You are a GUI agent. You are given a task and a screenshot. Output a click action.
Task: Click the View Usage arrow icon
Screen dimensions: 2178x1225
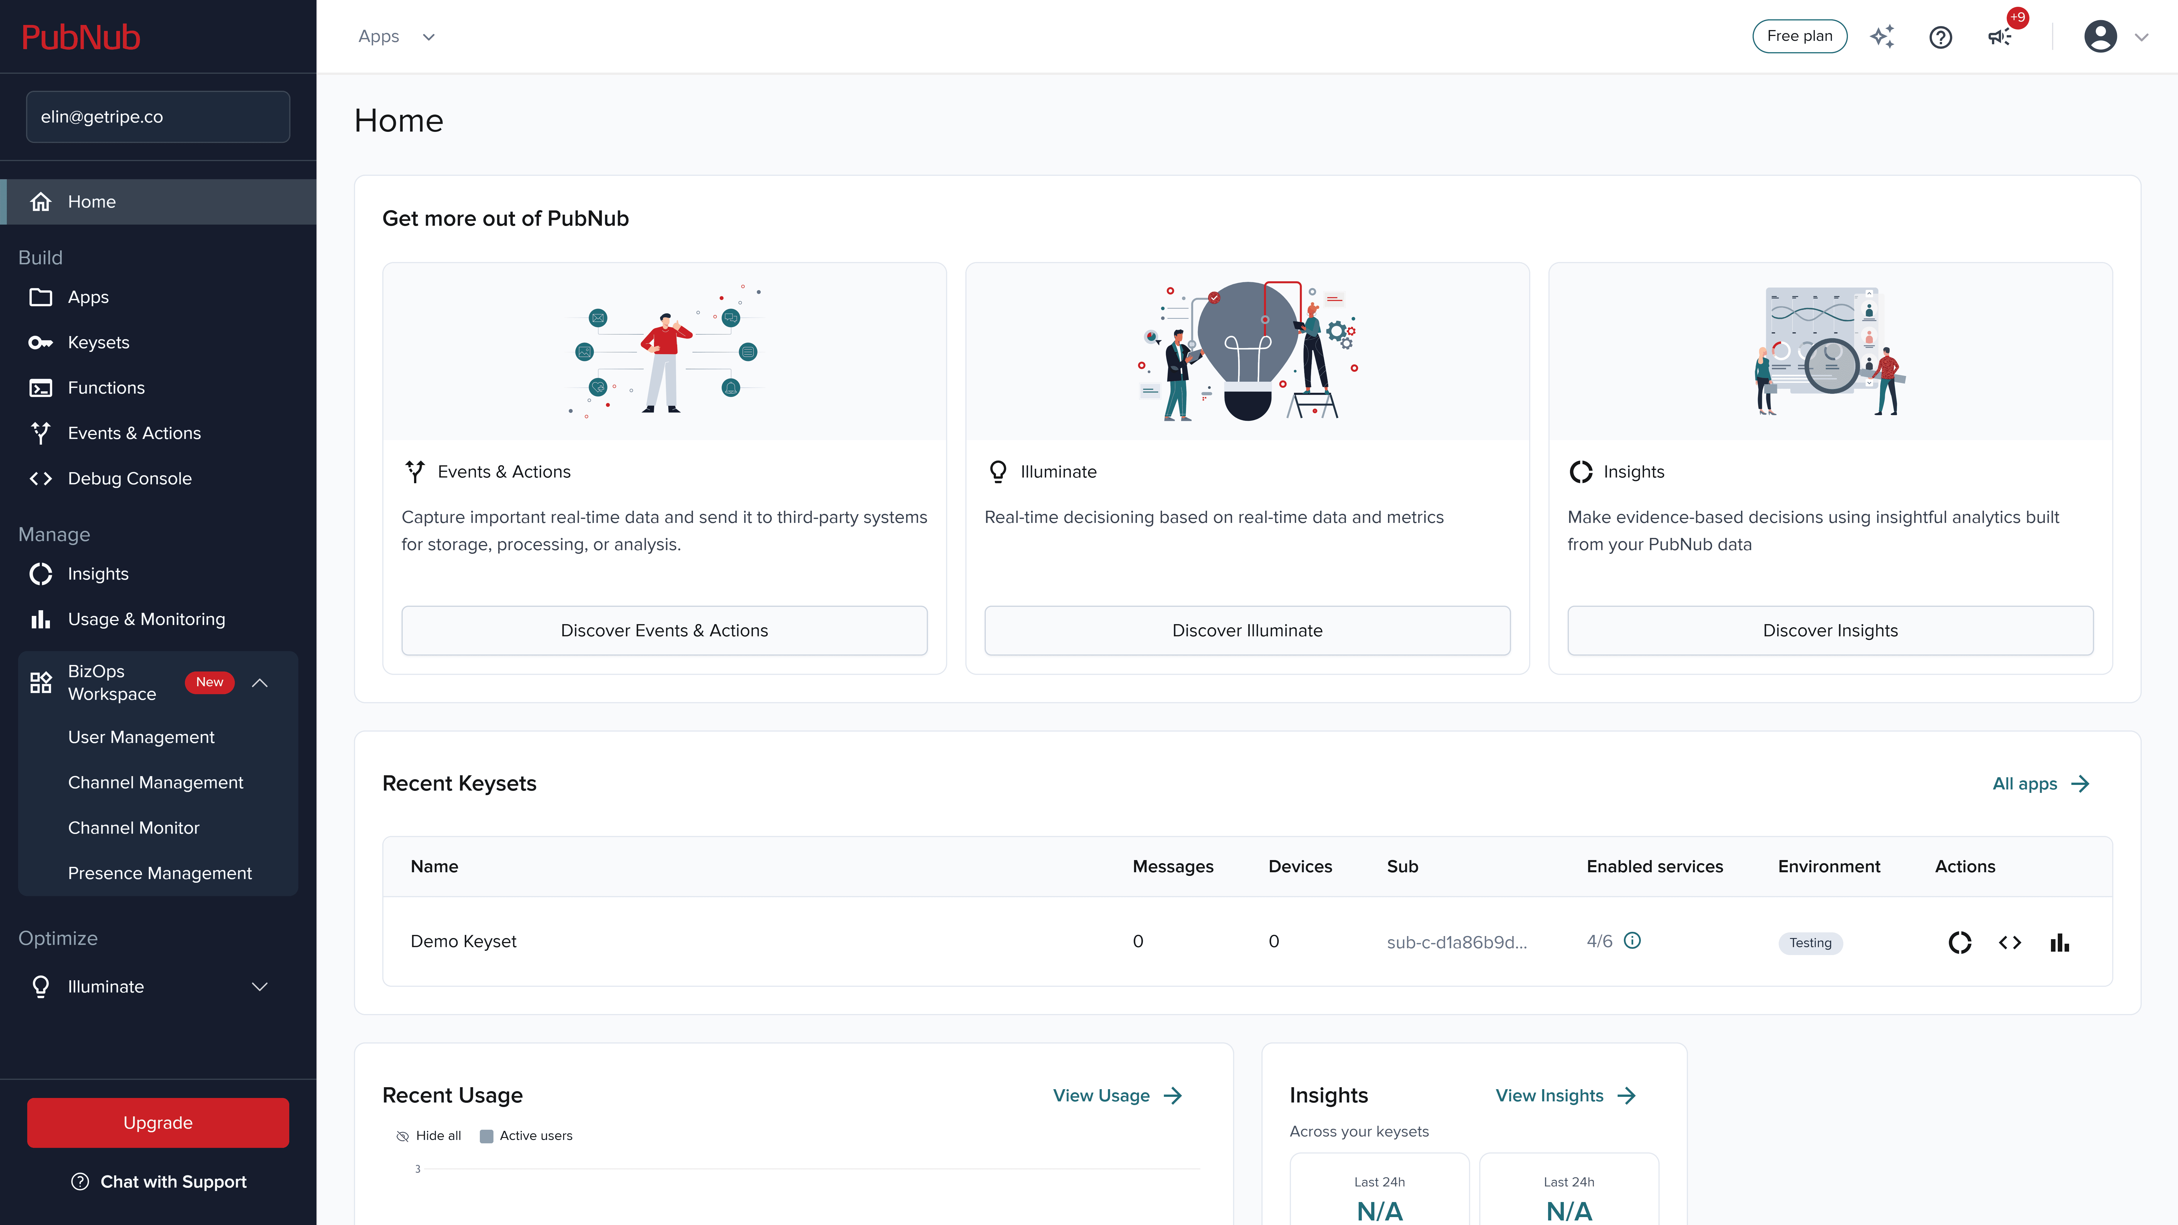click(x=1173, y=1096)
